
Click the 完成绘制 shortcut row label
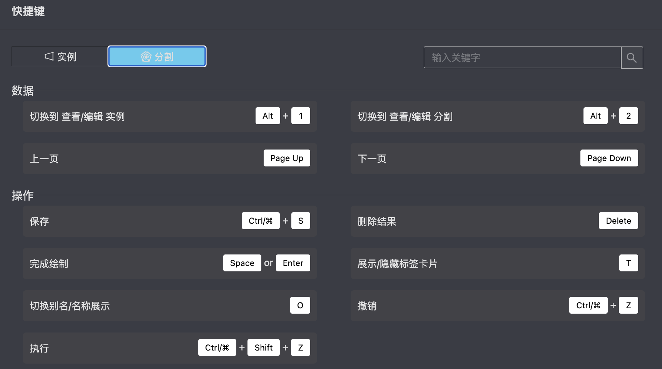tap(49, 264)
